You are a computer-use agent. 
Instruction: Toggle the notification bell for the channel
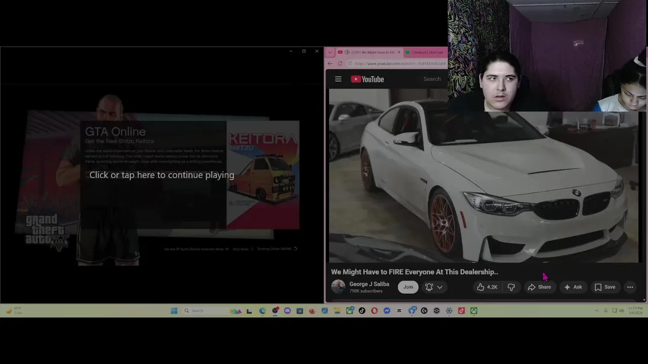click(x=429, y=287)
